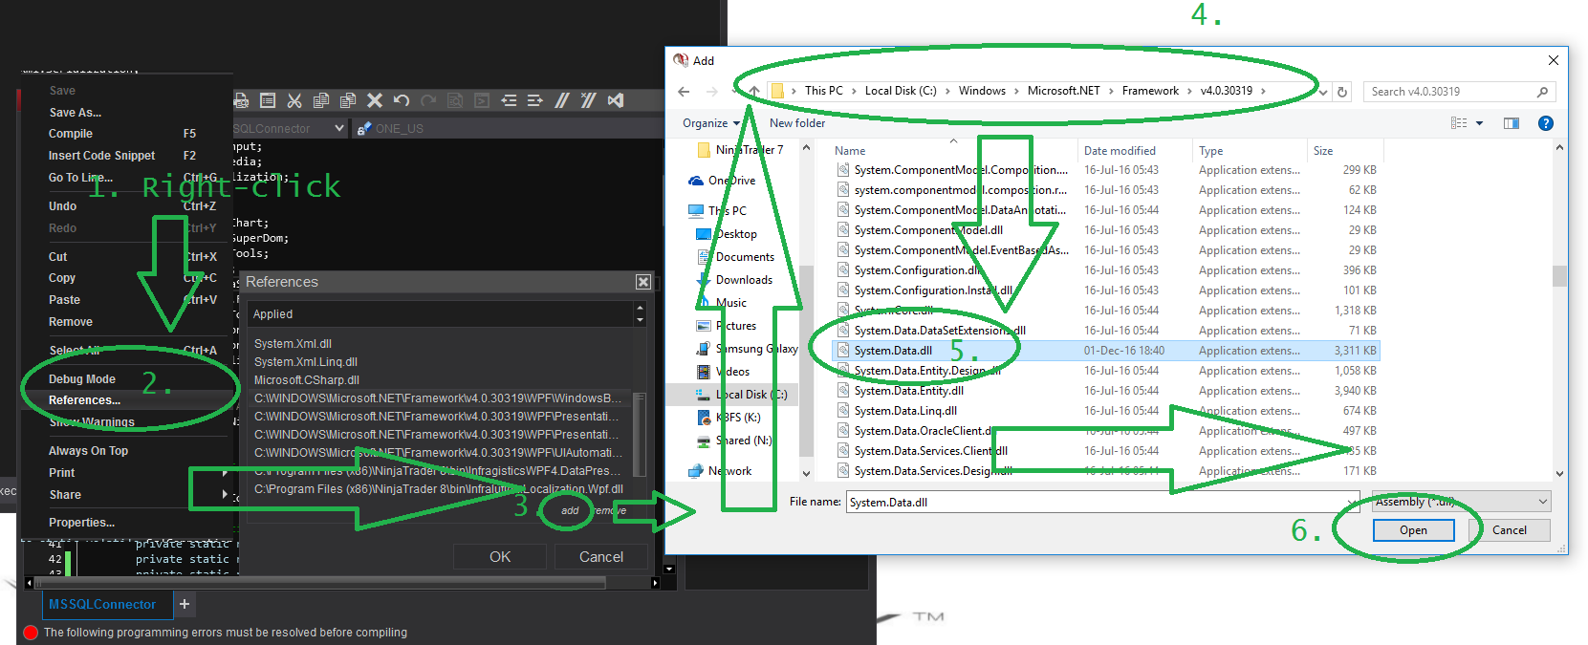Add a new tab with plus button
The width and height of the screenshot is (1588, 645).
click(185, 604)
